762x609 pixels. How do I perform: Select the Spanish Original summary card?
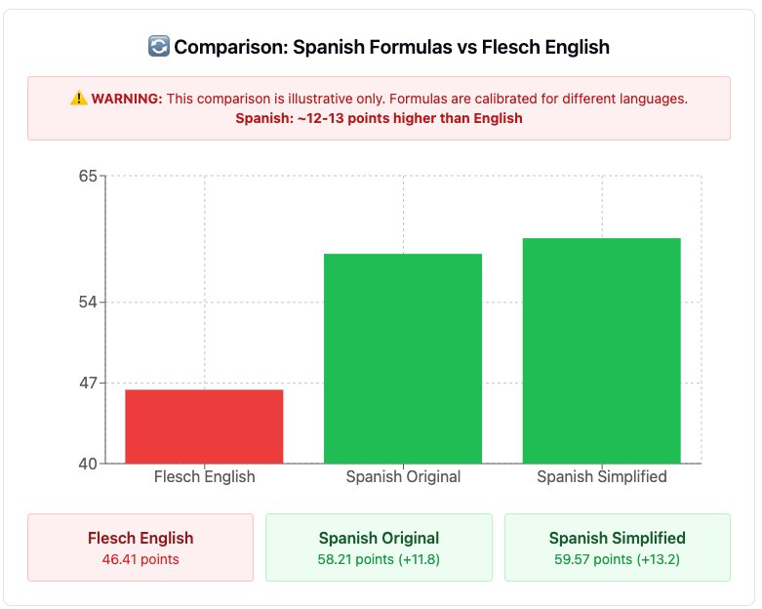click(379, 548)
